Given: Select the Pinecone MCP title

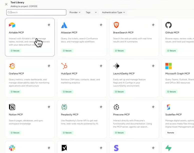Looking at the screenshot, I should (121, 114).
